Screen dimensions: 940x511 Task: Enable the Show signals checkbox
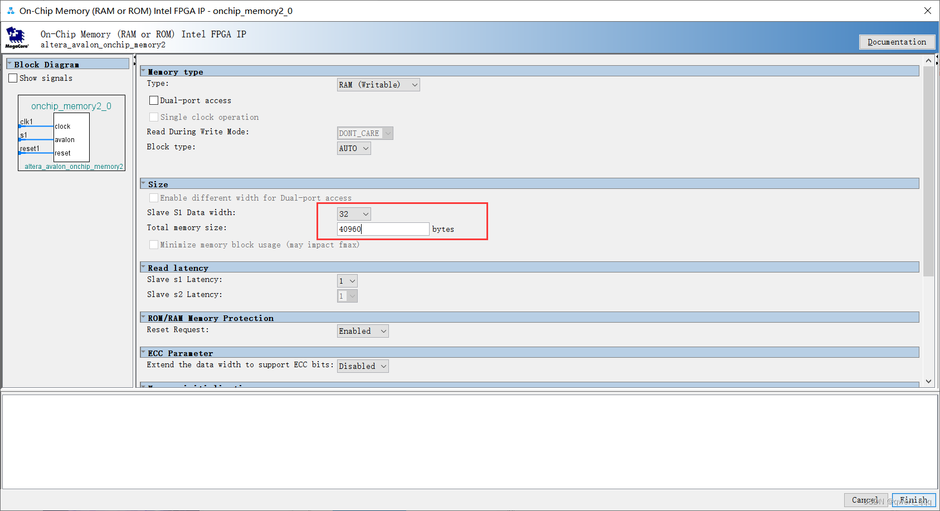13,78
